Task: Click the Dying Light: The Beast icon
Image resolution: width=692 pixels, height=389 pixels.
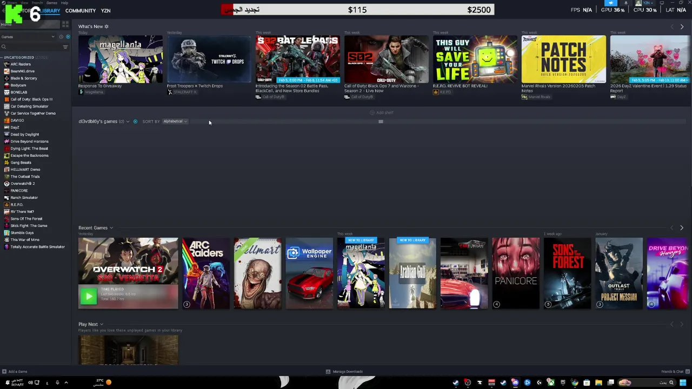Action: (x=6, y=149)
